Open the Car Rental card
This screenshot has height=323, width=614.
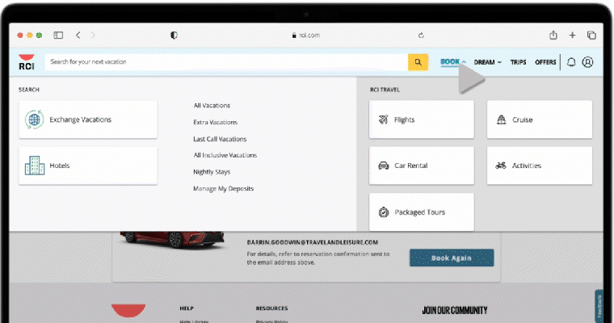[x=422, y=166]
